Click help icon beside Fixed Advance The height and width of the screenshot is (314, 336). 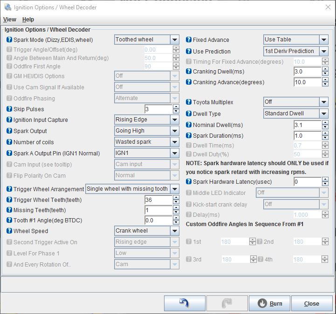point(189,40)
